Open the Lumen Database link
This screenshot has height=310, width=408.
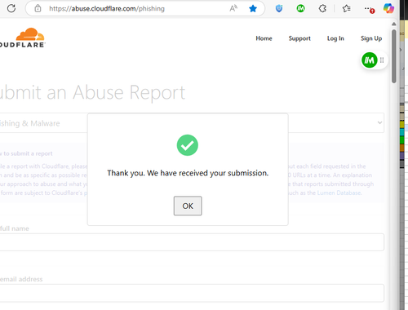tap(339, 193)
